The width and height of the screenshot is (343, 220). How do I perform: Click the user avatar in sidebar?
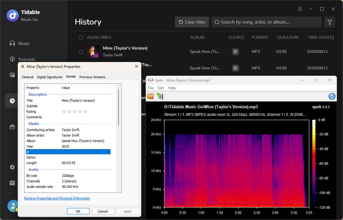tap(13, 205)
